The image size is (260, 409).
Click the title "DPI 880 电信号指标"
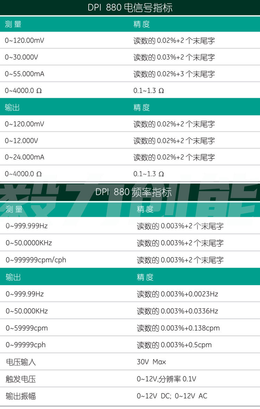(x=130, y=8)
